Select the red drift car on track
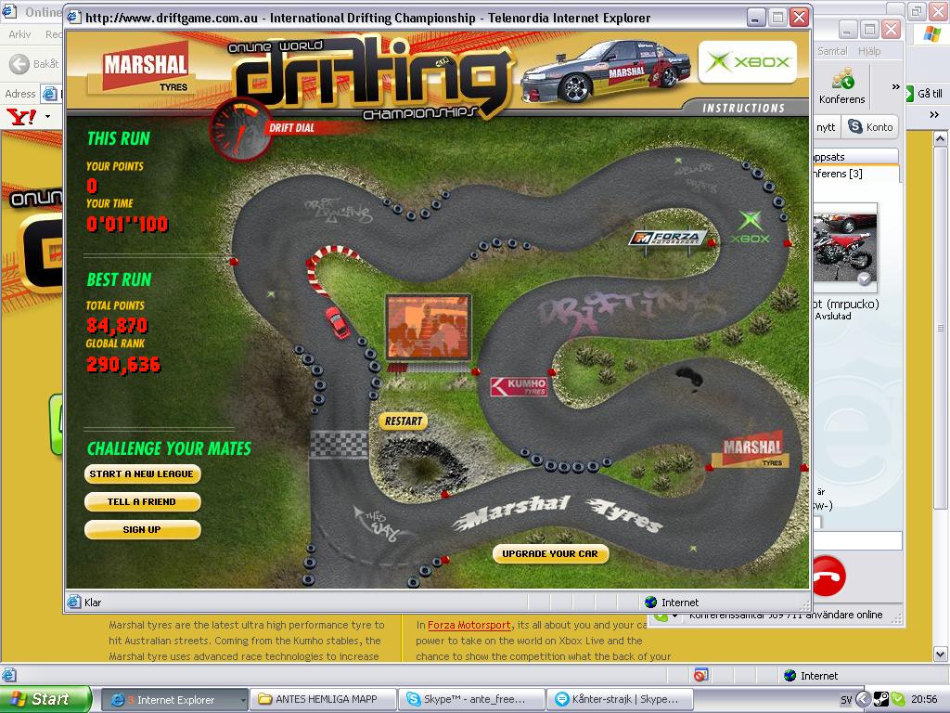950x713 pixels. pyautogui.click(x=338, y=322)
